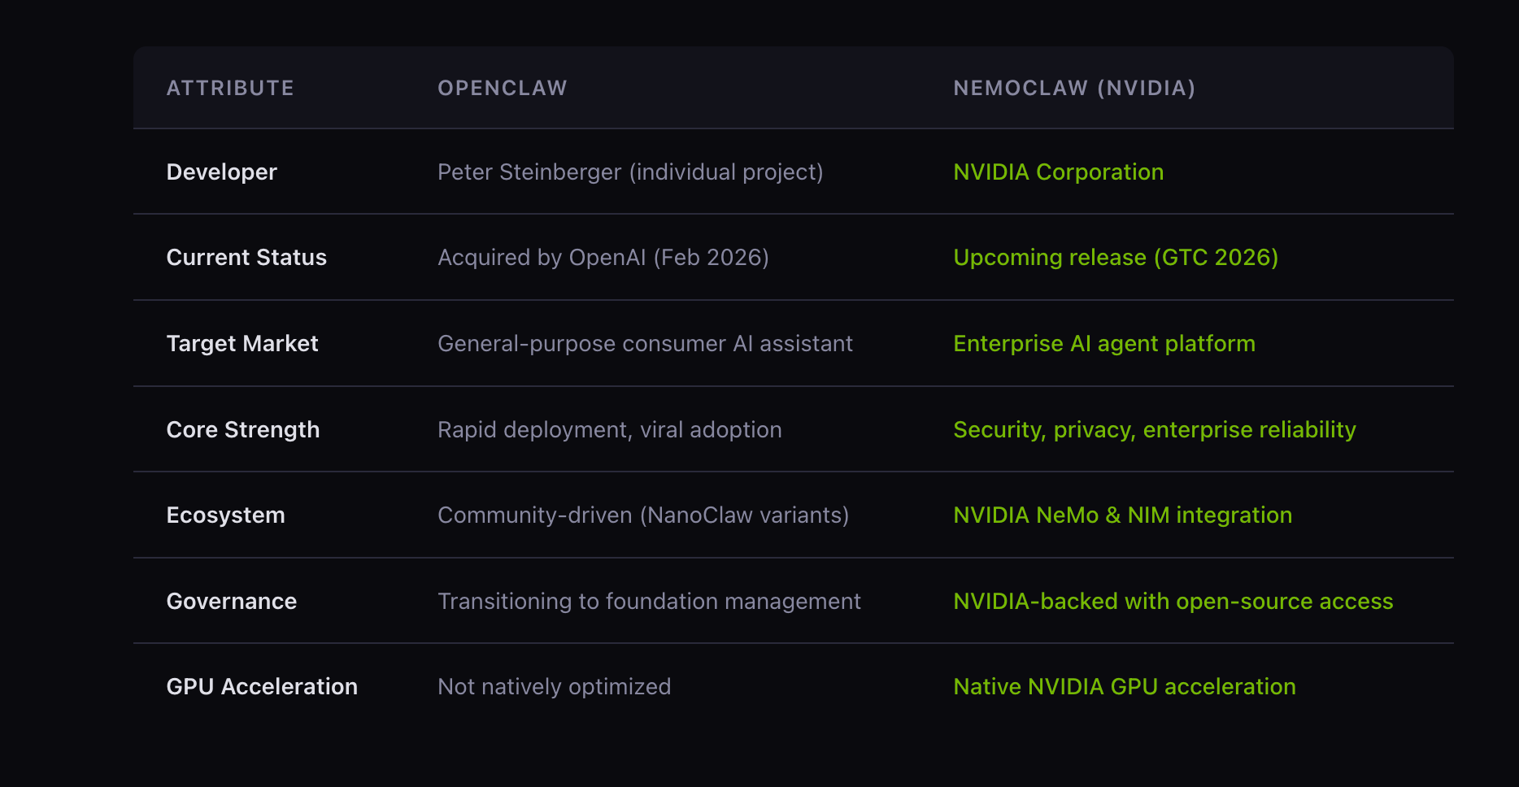Click NVIDIA NeMo & NIM integration
This screenshot has width=1519, height=787.
pos(1122,515)
